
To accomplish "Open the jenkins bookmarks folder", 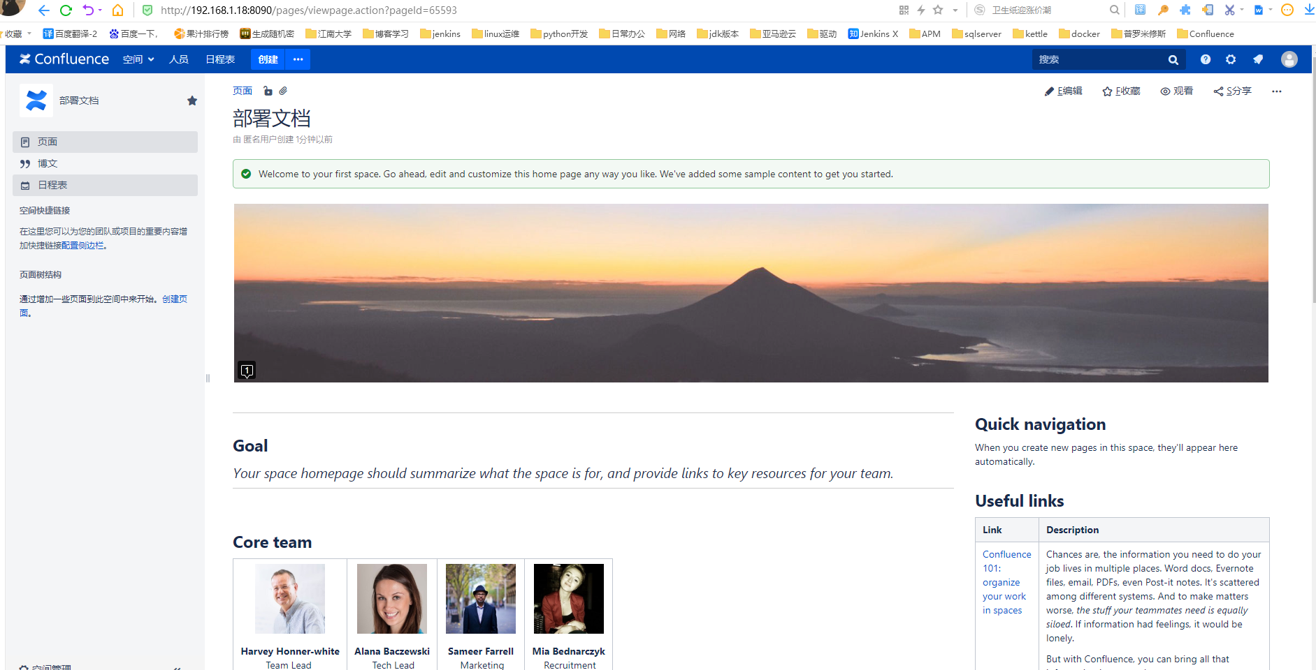I will (440, 33).
